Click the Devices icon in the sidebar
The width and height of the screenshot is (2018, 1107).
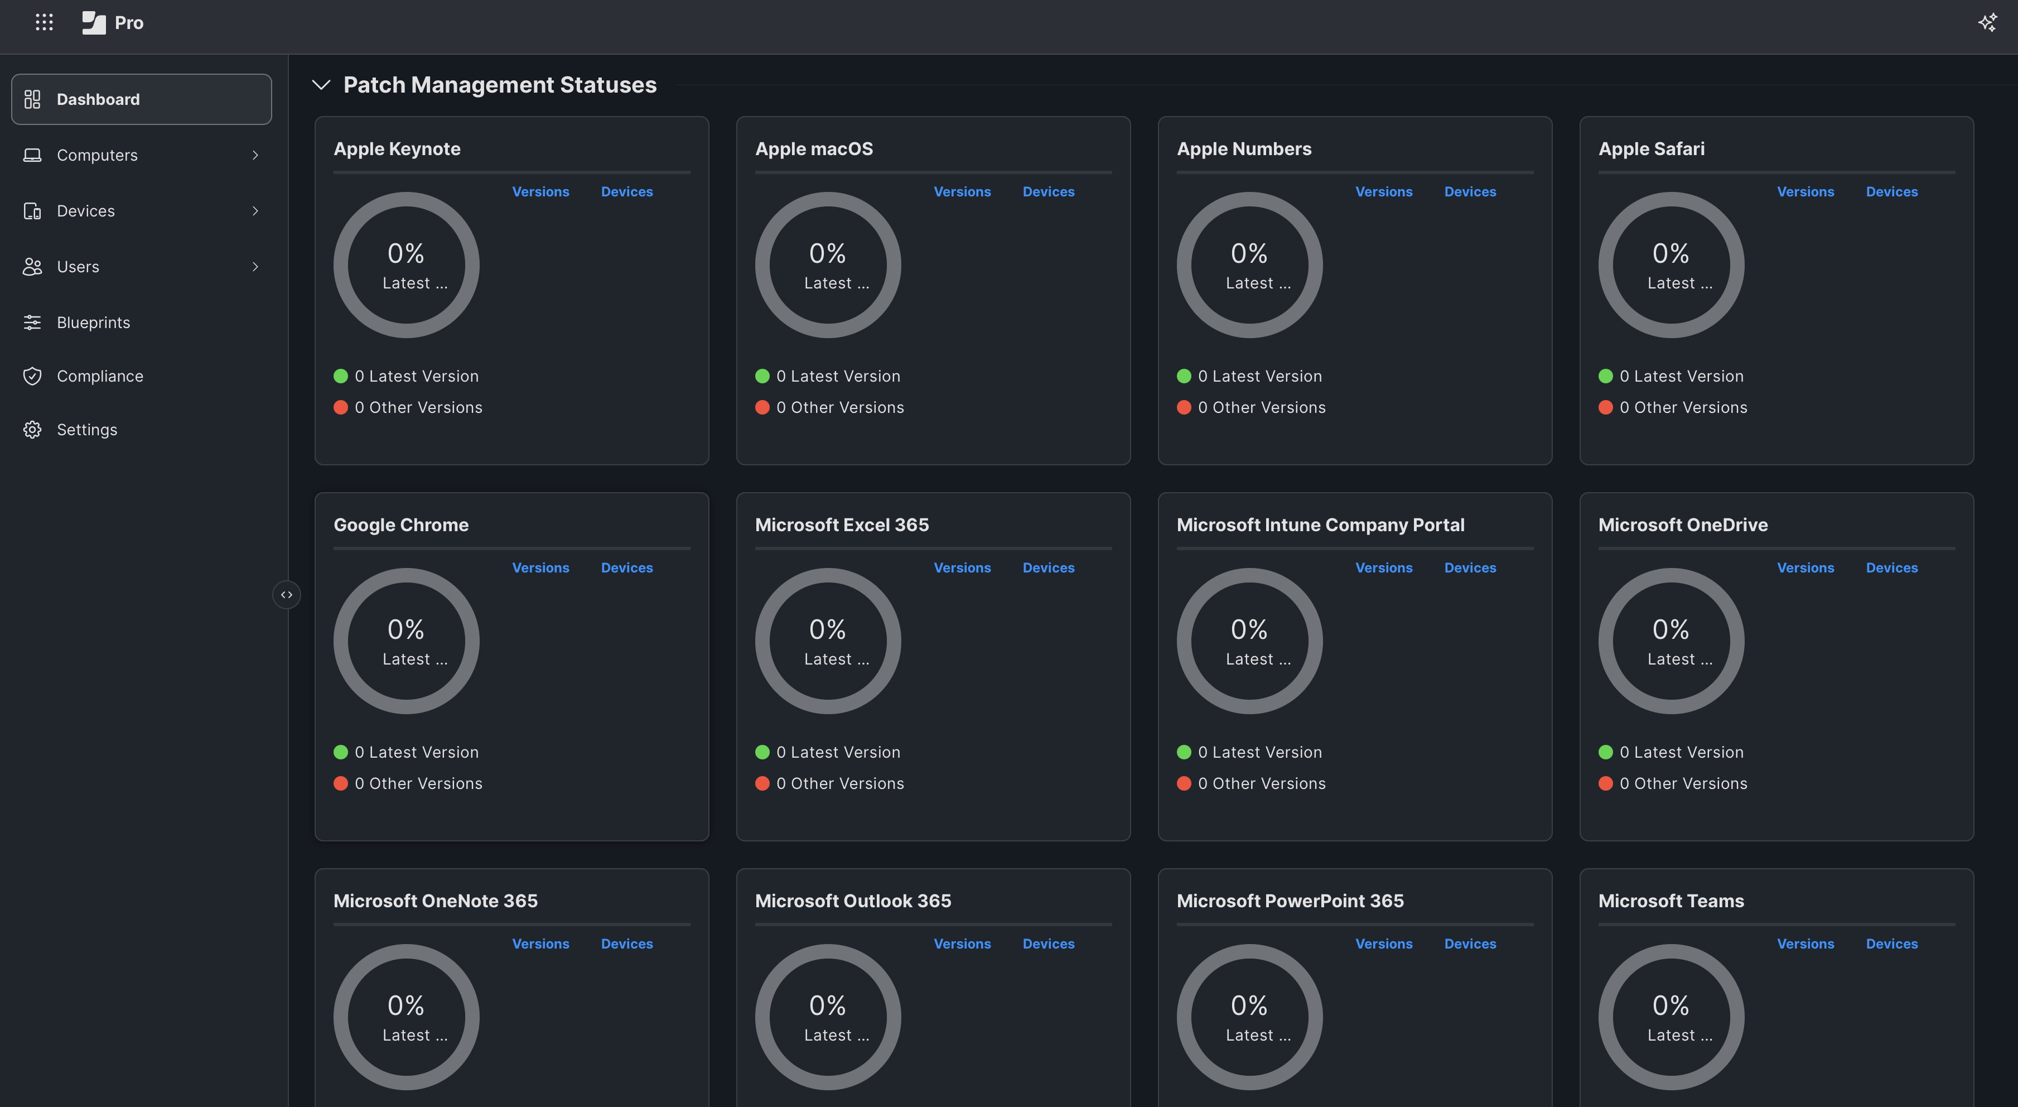[x=32, y=211]
